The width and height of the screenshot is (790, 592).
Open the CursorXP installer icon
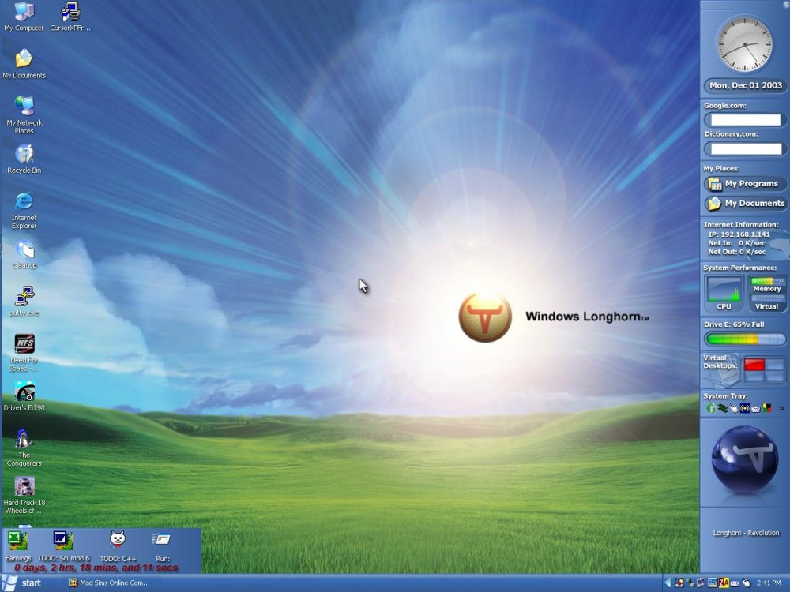point(70,11)
